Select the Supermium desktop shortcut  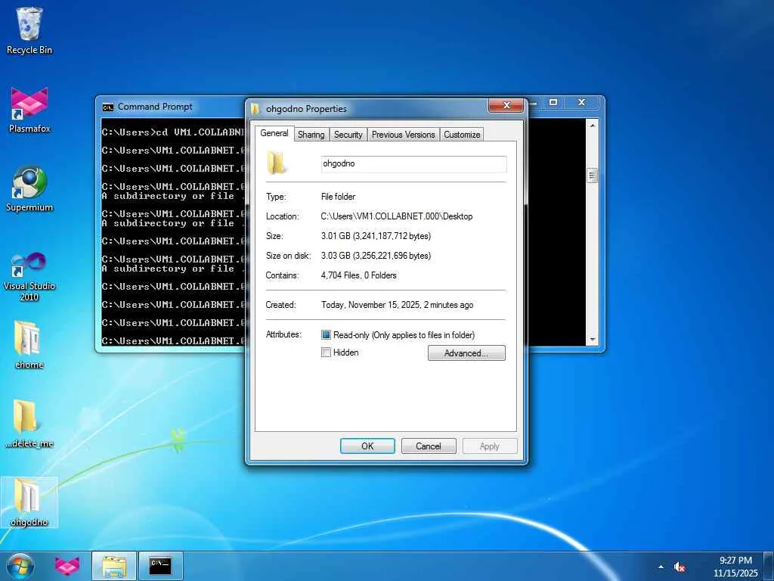[29, 188]
